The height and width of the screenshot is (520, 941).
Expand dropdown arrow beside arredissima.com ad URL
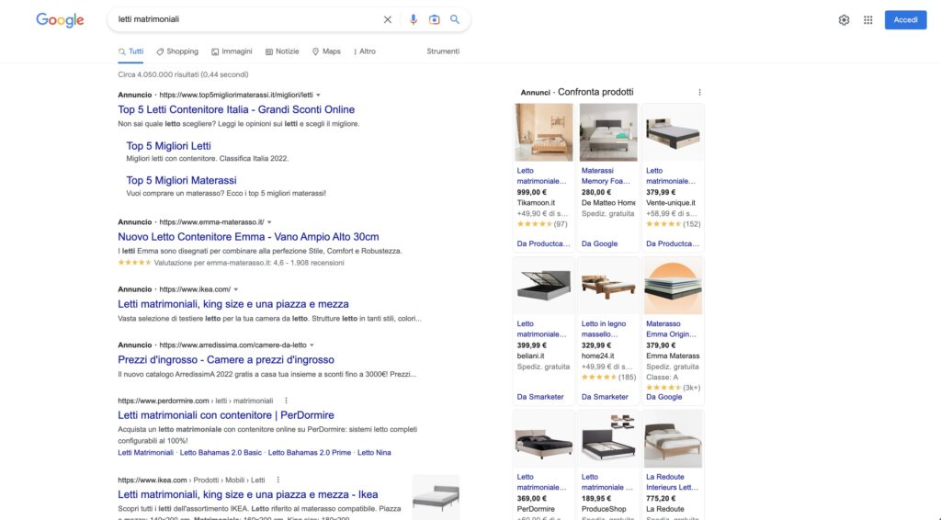tap(312, 345)
